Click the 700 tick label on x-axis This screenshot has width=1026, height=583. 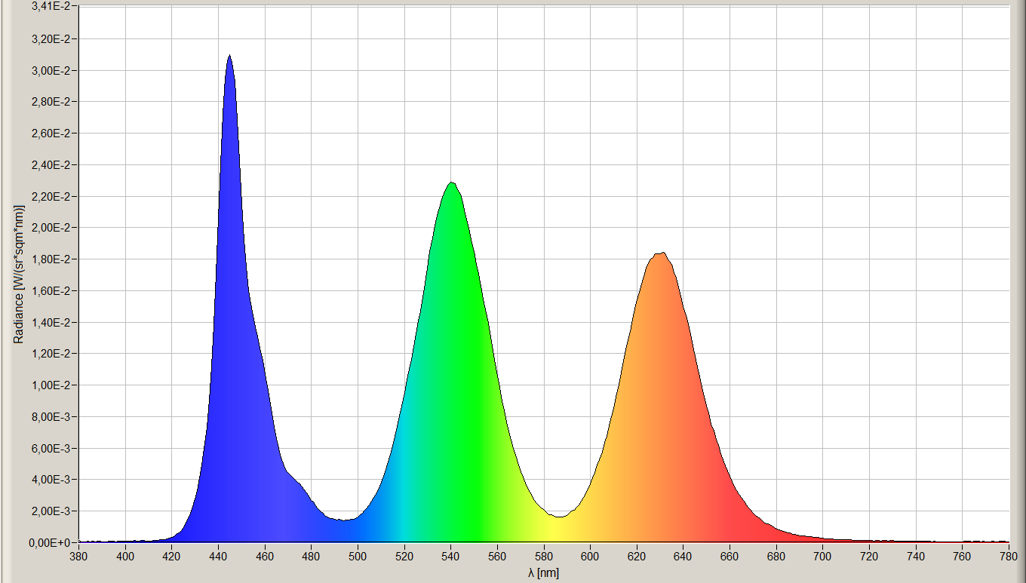pyautogui.click(x=822, y=557)
